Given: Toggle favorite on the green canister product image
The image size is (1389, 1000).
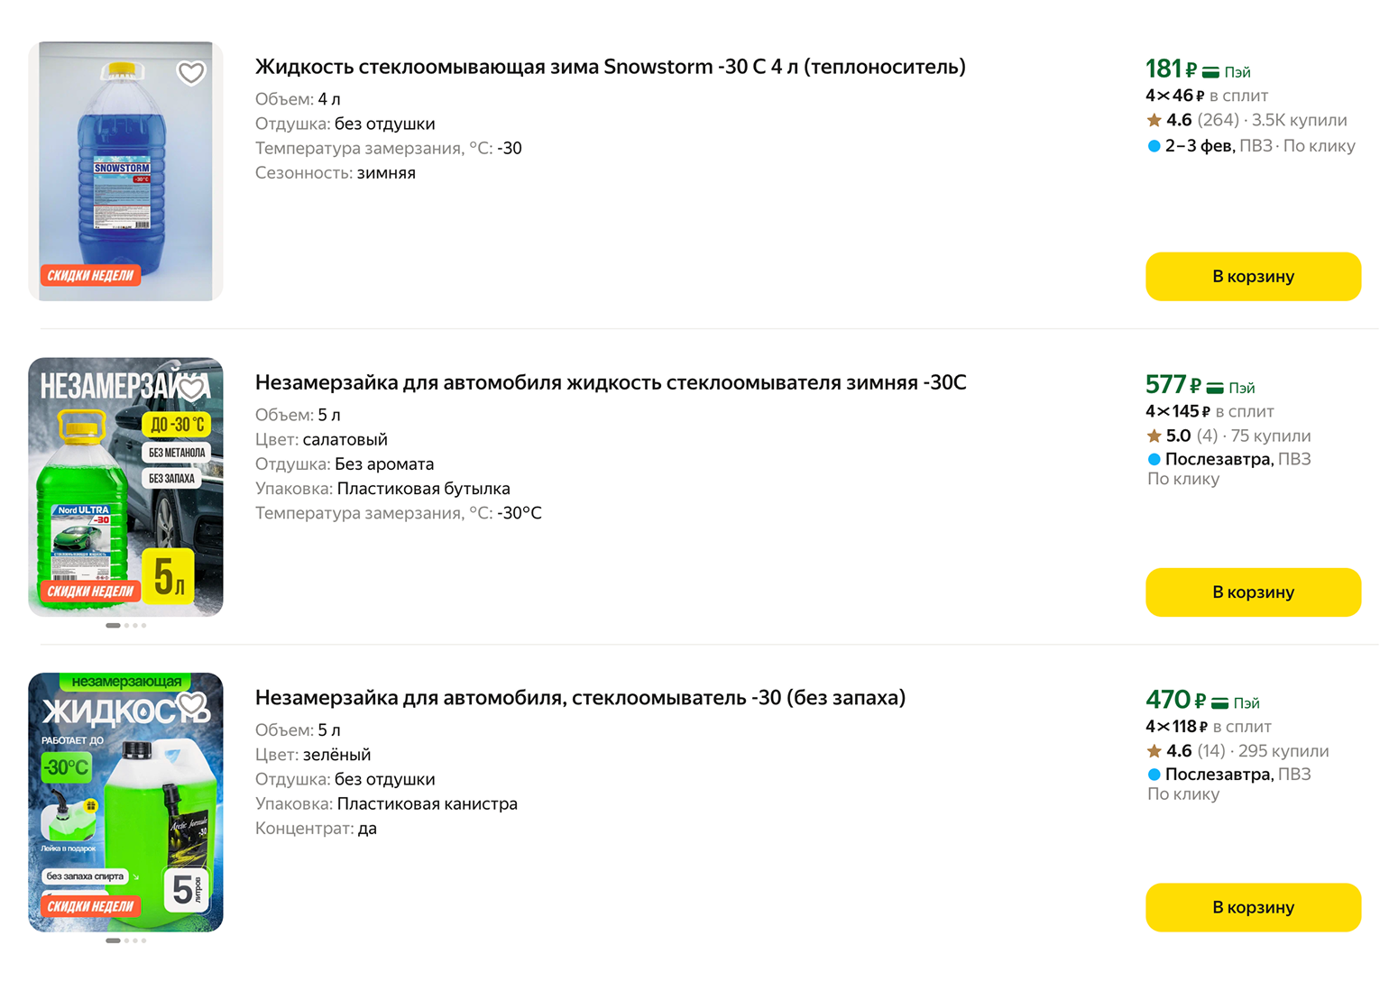Looking at the screenshot, I should [x=190, y=701].
